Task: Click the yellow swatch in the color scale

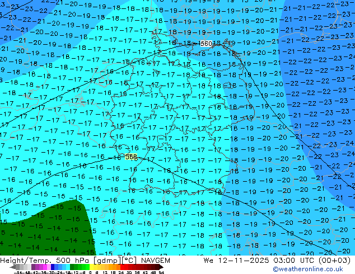Action: coord(91,267)
